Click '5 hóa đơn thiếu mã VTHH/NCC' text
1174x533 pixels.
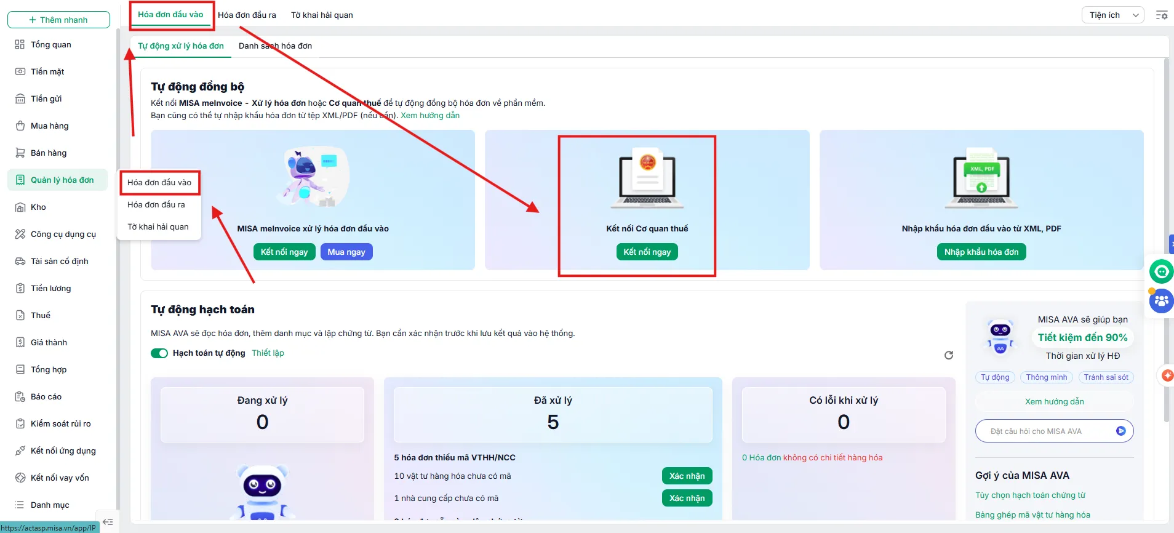[455, 457]
